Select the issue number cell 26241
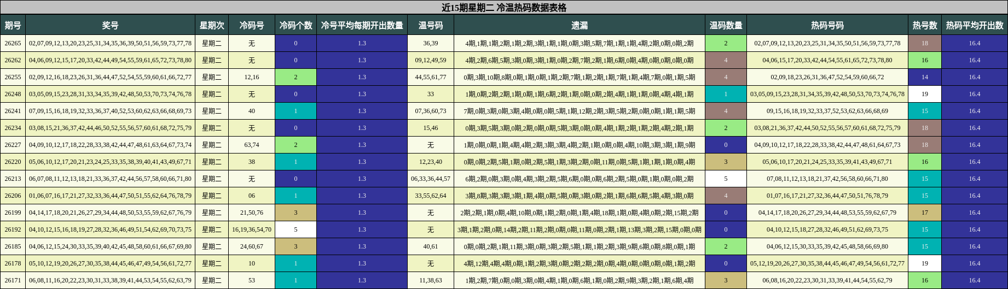 pyautogui.click(x=13, y=111)
